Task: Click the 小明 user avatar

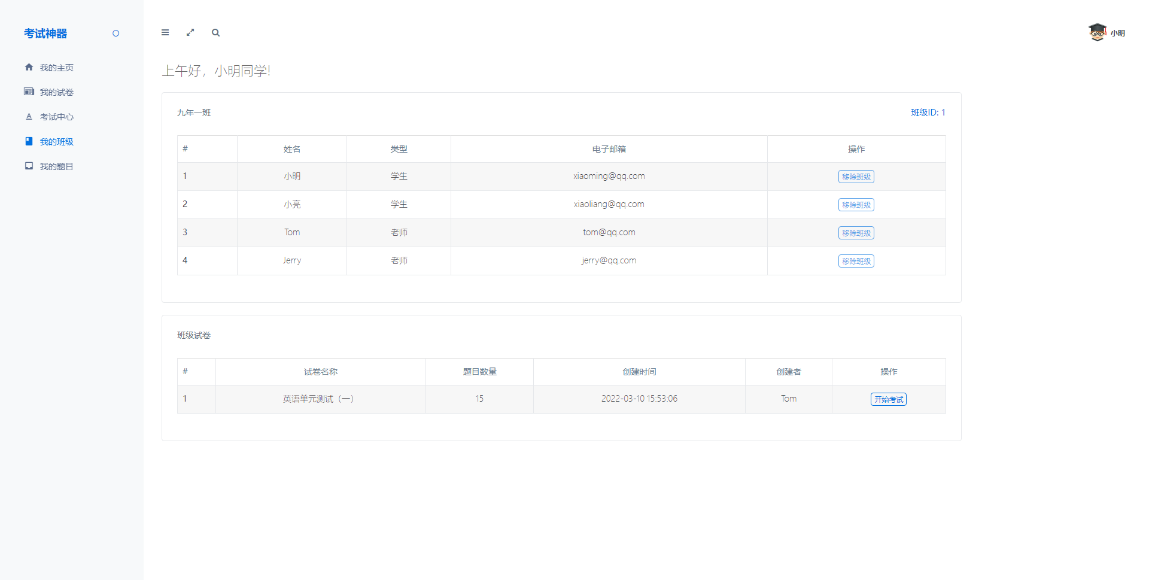Action: tap(1098, 32)
